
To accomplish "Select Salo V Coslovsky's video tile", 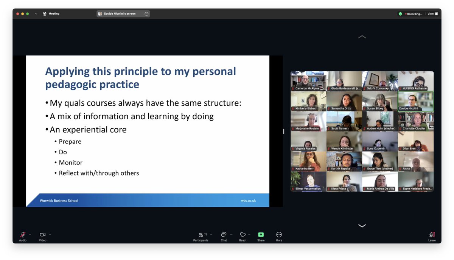I will tap(380, 81).
